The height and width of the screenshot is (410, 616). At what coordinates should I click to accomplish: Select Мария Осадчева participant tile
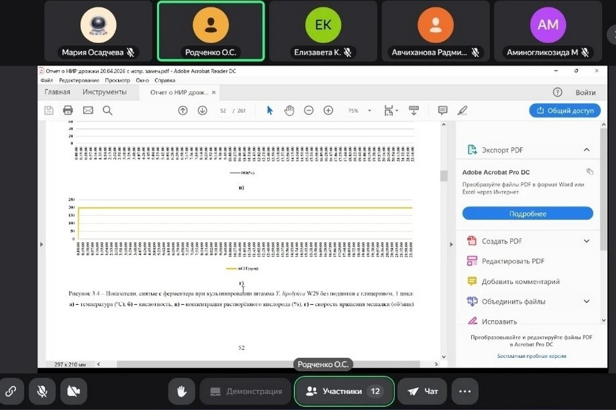(x=98, y=31)
